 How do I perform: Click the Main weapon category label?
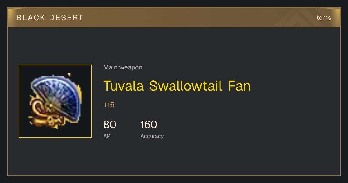coord(123,67)
